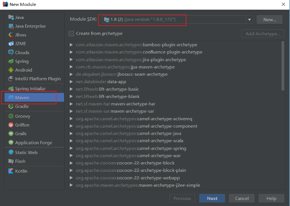Select Application Forge module type label

[x=34, y=143]
